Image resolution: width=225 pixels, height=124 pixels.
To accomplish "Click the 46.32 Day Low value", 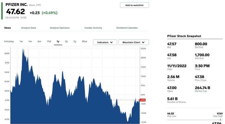I will tap(170, 113).
